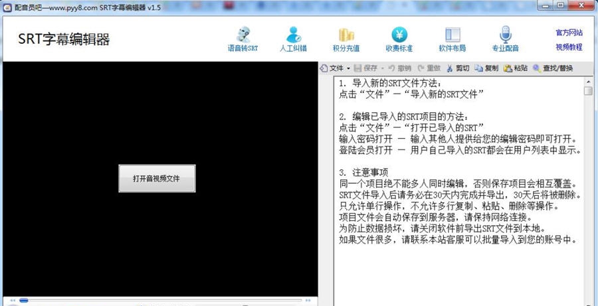The image size is (598, 306).
Task: View the 收费标准 pricing icon
Action: coord(399,37)
